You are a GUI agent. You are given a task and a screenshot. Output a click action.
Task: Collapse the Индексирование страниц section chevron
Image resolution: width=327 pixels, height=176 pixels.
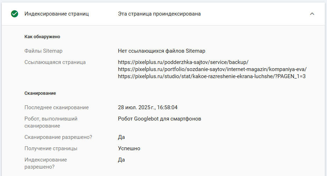(x=312, y=14)
